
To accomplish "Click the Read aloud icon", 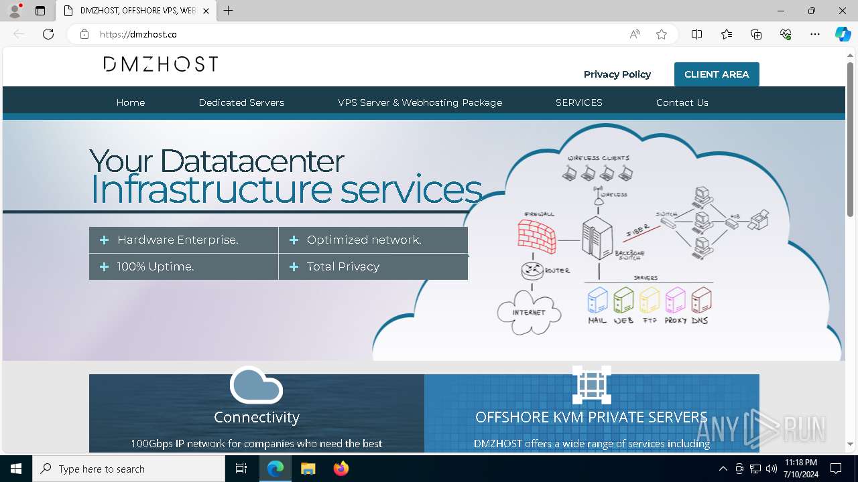I will point(635,34).
